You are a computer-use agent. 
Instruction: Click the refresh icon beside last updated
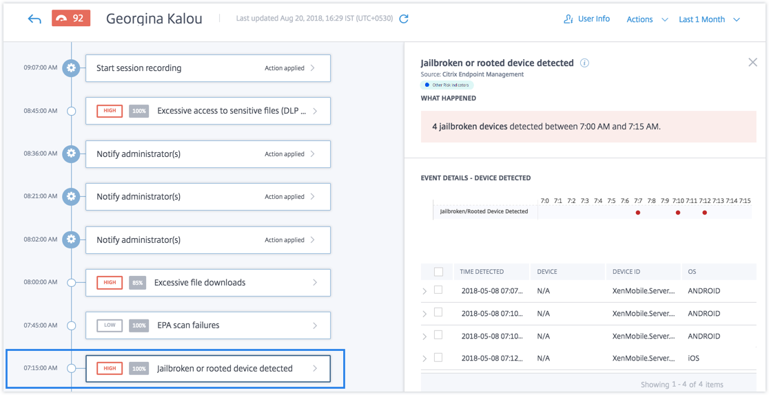pyautogui.click(x=404, y=19)
